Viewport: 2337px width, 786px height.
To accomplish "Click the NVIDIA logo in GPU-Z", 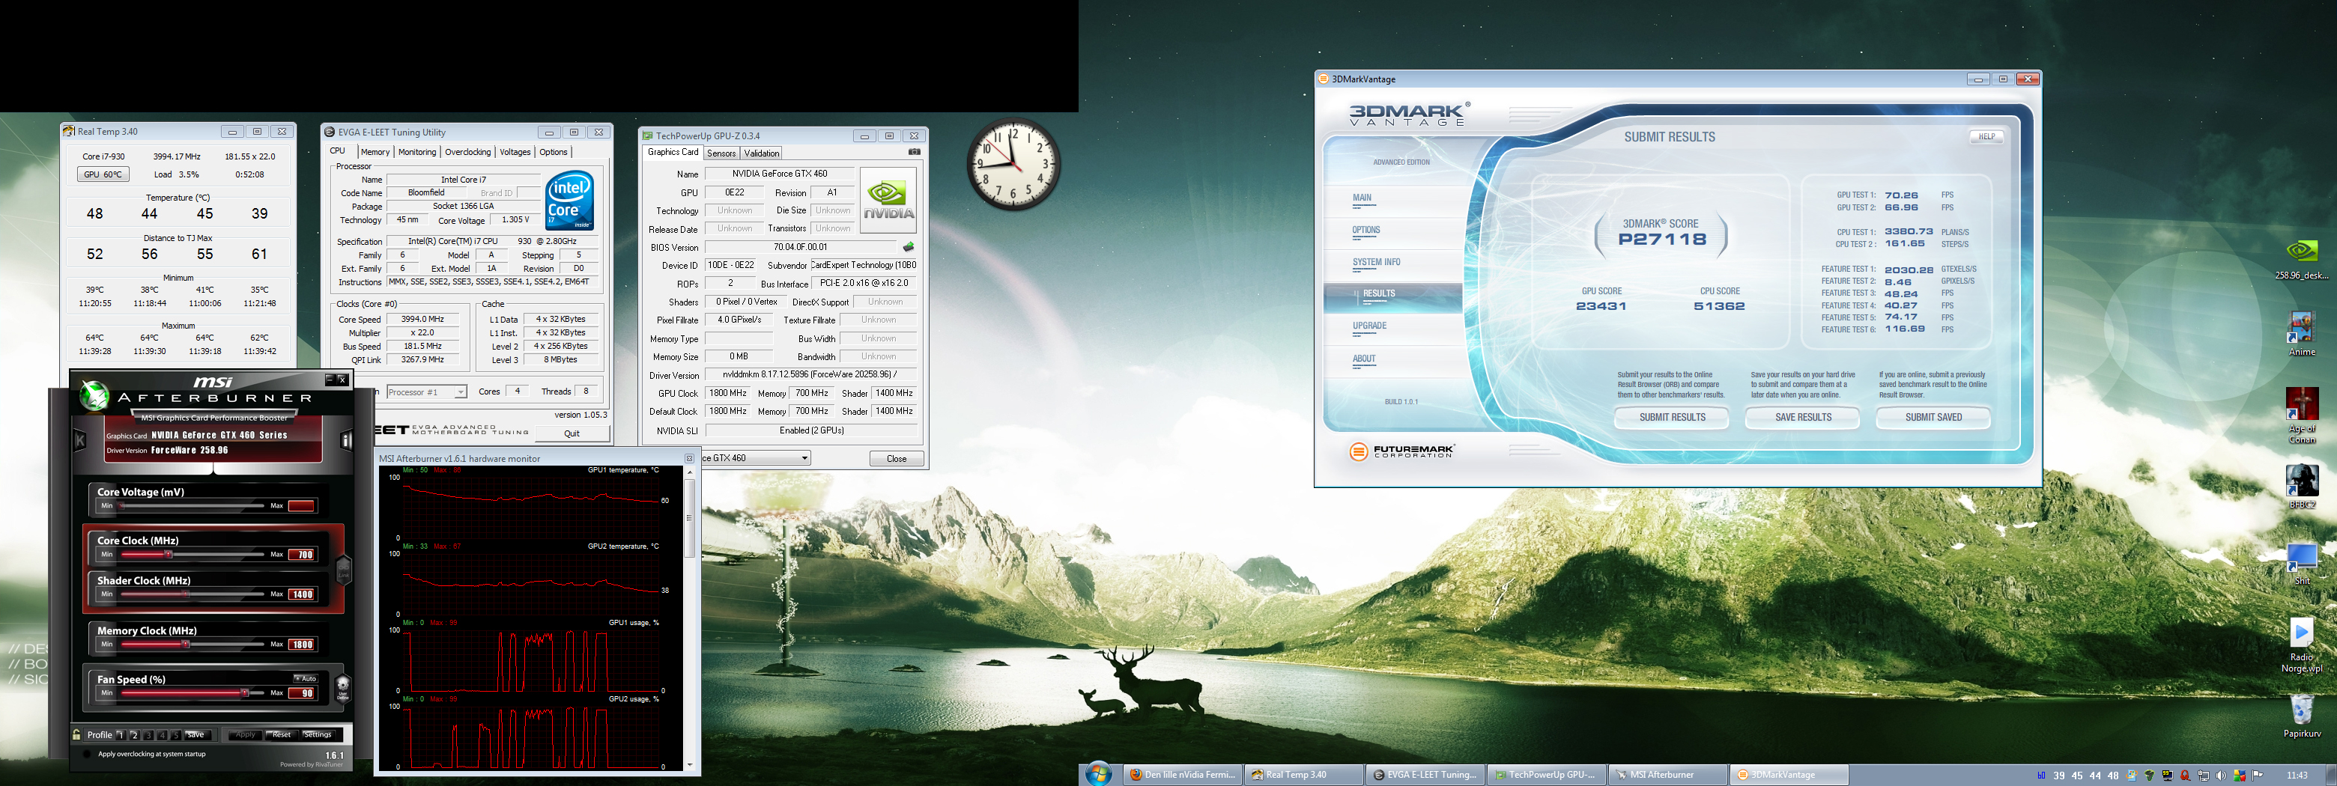I will coord(888,201).
